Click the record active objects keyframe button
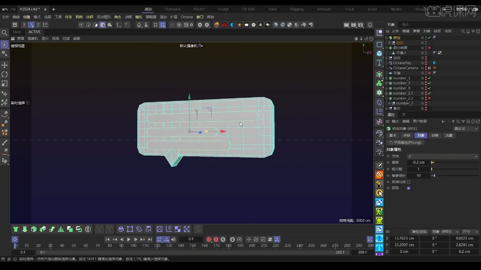This screenshot has height=270, width=481. tap(209, 239)
